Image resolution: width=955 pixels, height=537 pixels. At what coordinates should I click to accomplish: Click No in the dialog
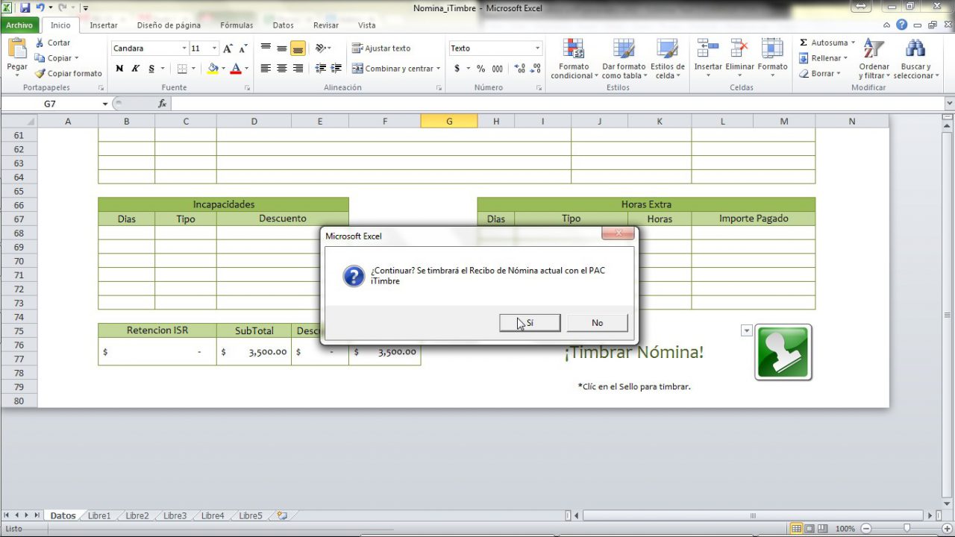click(x=597, y=323)
